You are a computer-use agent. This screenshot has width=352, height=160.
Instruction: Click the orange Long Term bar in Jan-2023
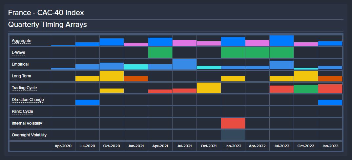[330, 79]
